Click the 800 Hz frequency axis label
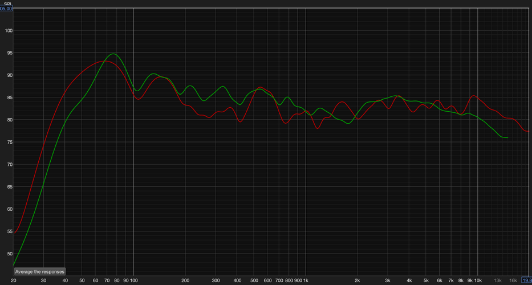 point(289,280)
